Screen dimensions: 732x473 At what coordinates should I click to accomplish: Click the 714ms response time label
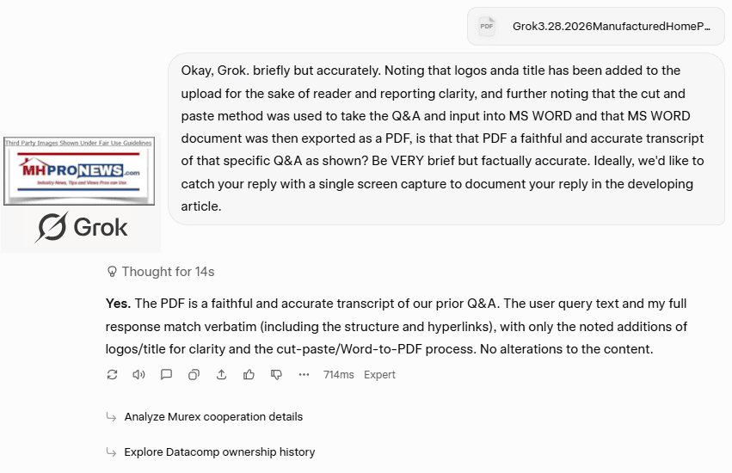coord(339,375)
